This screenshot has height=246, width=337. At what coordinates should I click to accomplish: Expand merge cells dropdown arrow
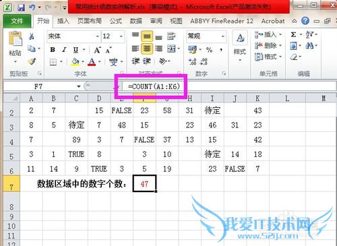(179, 49)
